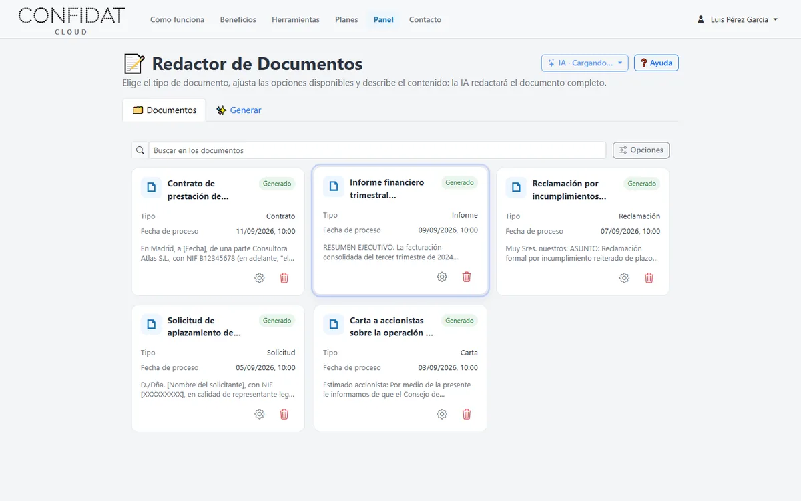Click the En Madrid, a [Fecha] preview text
801x501 pixels.
point(218,253)
